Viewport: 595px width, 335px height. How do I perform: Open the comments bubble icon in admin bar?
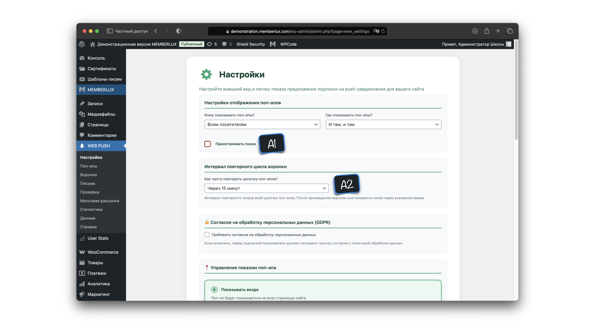[224, 44]
